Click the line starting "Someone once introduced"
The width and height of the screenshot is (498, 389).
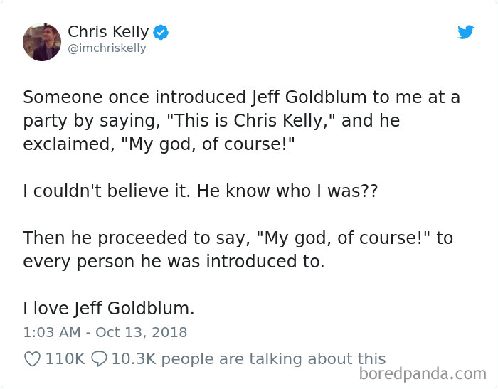click(x=242, y=97)
